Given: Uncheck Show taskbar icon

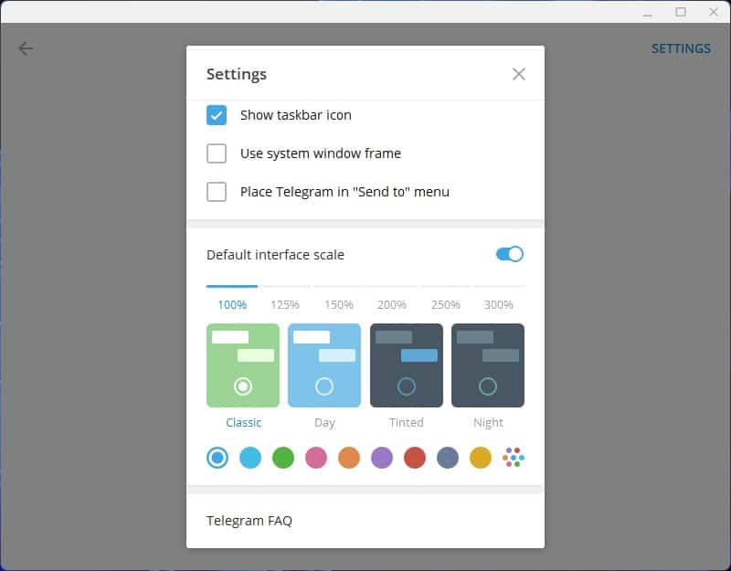Looking at the screenshot, I should pos(217,115).
